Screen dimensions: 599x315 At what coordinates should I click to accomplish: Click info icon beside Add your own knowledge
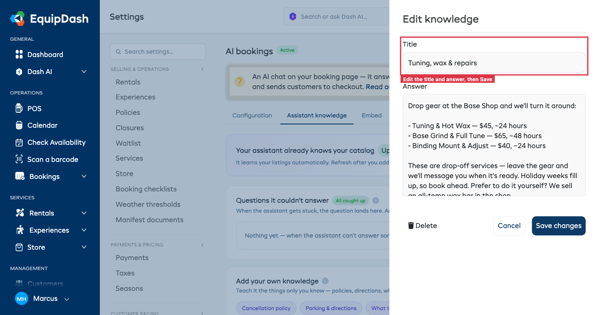(x=325, y=281)
